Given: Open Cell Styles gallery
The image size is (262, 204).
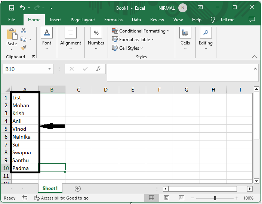Looking at the screenshot, I should pyautogui.click(x=127, y=48).
